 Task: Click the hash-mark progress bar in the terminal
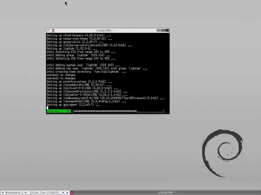pyautogui.click(x=118, y=111)
